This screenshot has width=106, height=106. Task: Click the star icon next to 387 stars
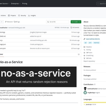pos(84,53)
